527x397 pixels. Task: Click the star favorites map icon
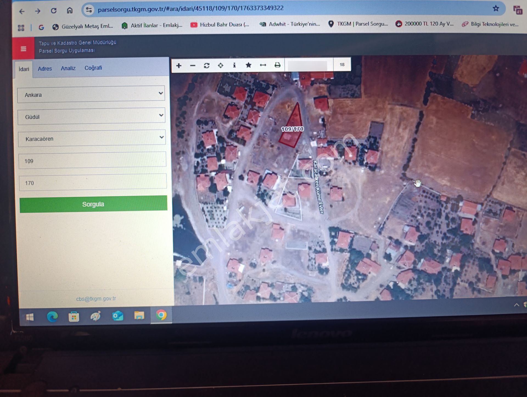click(248, 65)
